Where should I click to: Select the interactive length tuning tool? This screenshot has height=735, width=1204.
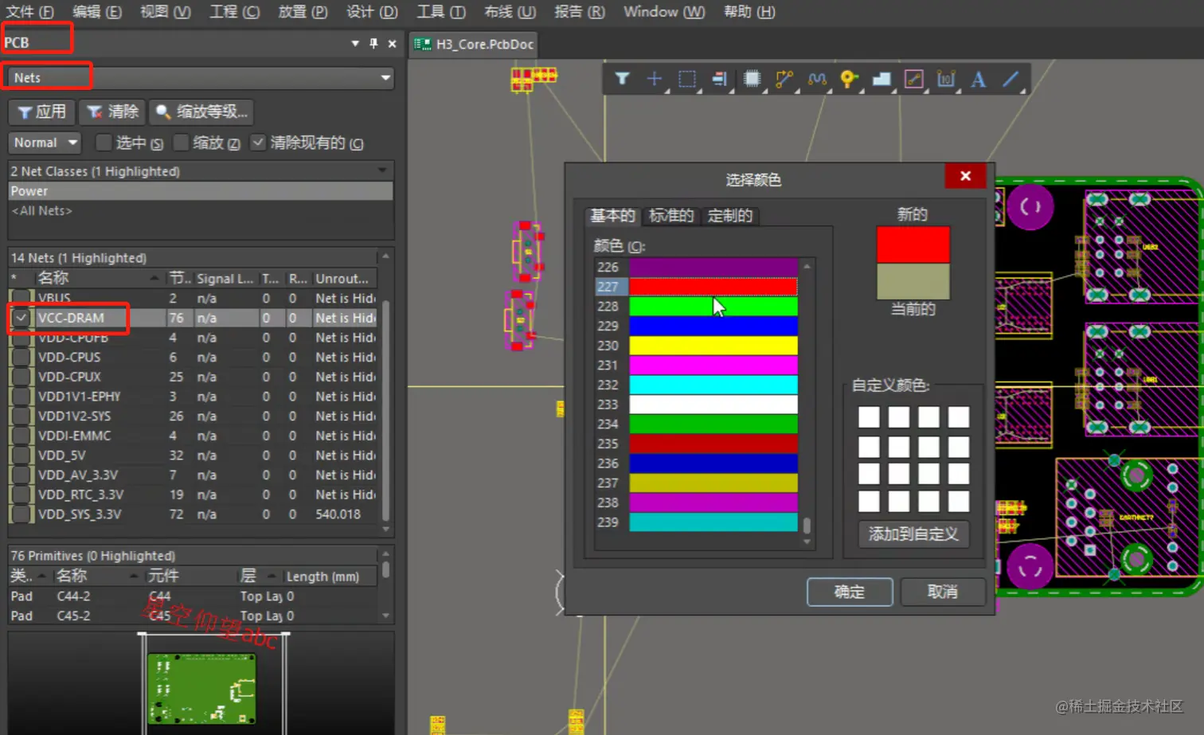(817, 79)
